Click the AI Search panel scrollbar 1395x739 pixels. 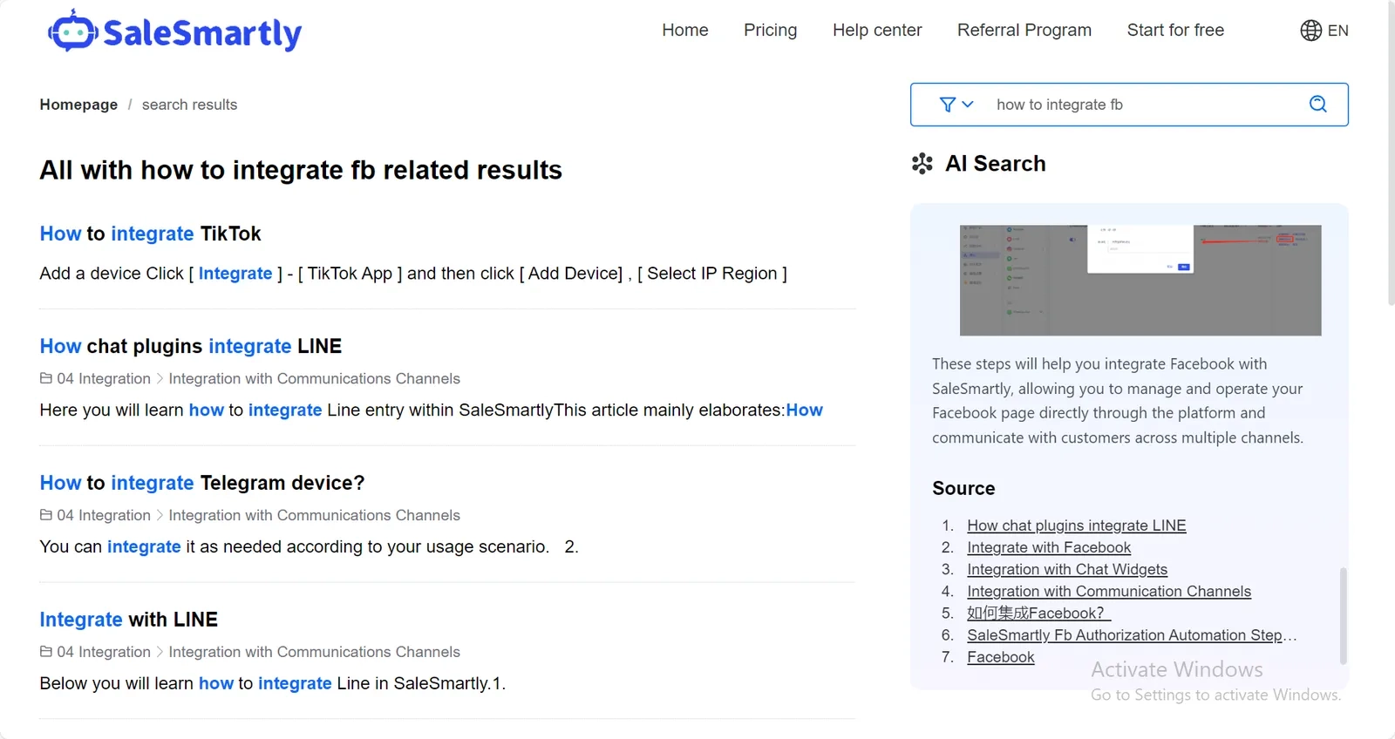point(1343,615)
